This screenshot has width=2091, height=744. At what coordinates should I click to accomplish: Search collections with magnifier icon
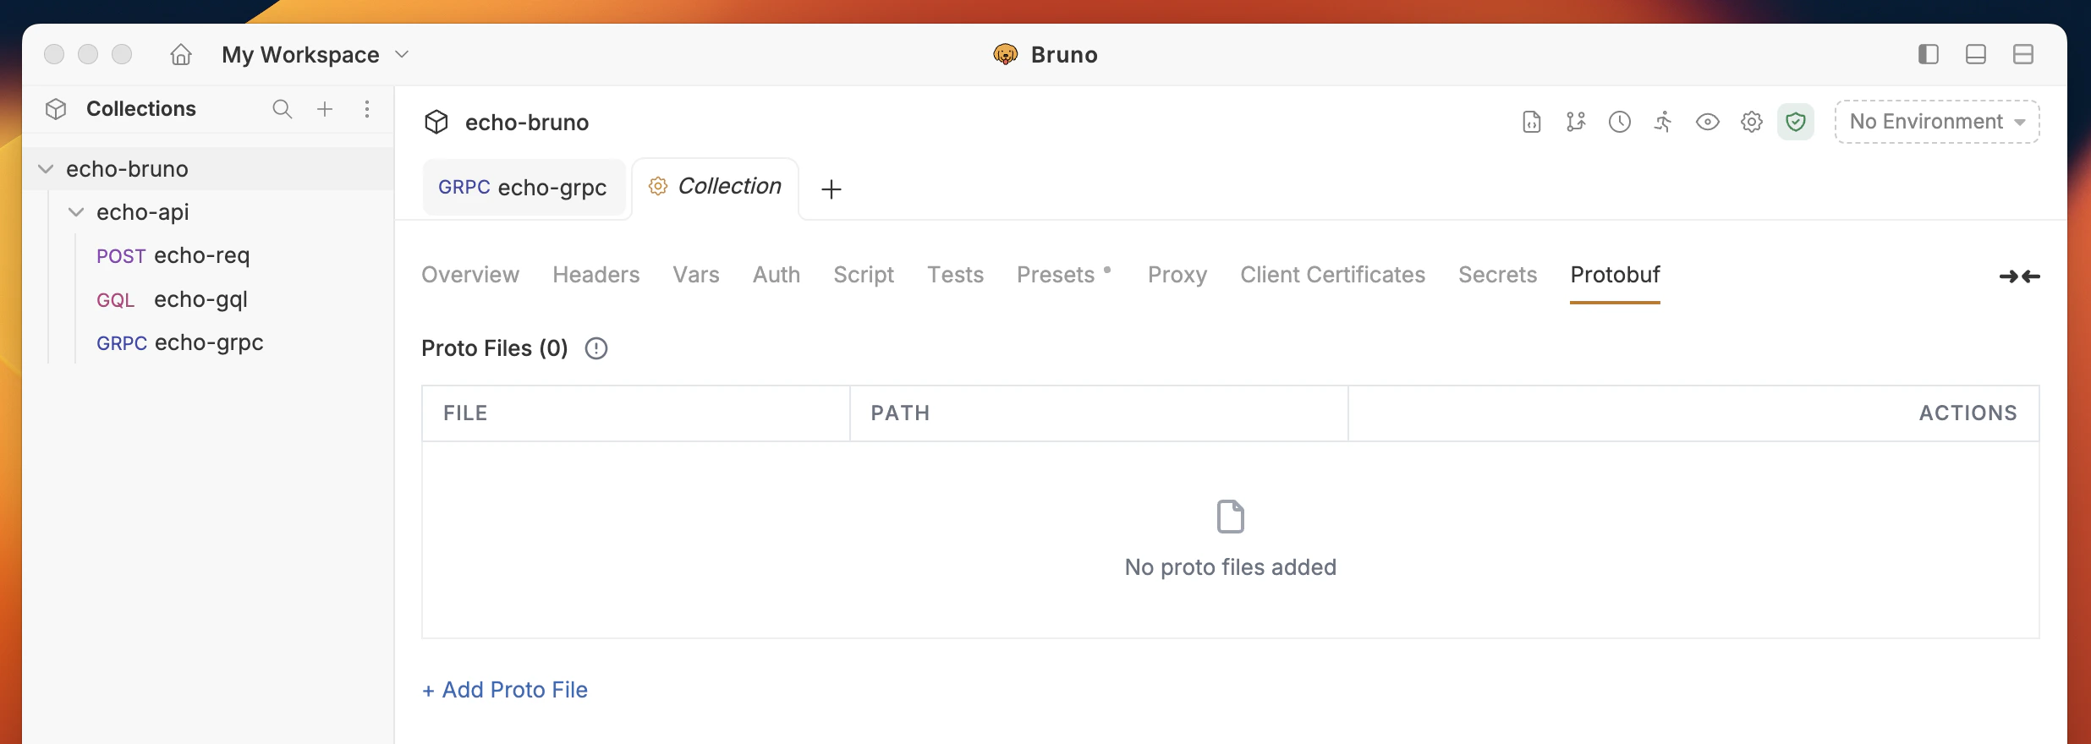tap(283, 109)
